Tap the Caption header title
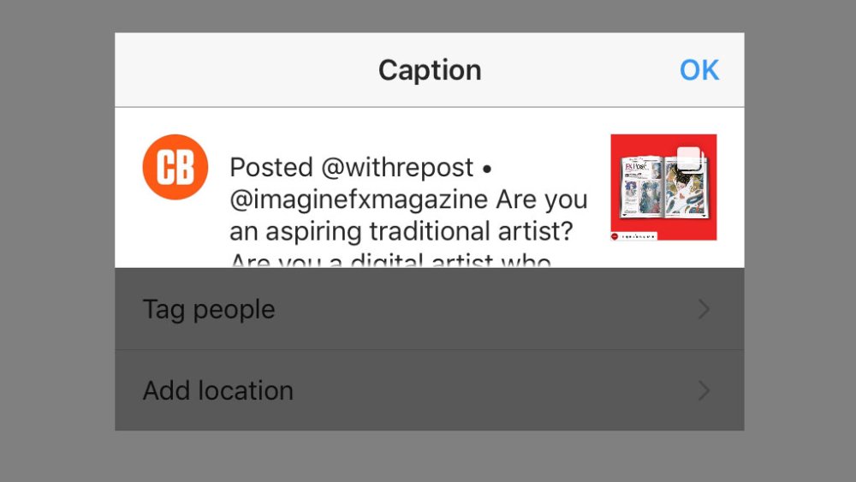 tap(430, 70)
